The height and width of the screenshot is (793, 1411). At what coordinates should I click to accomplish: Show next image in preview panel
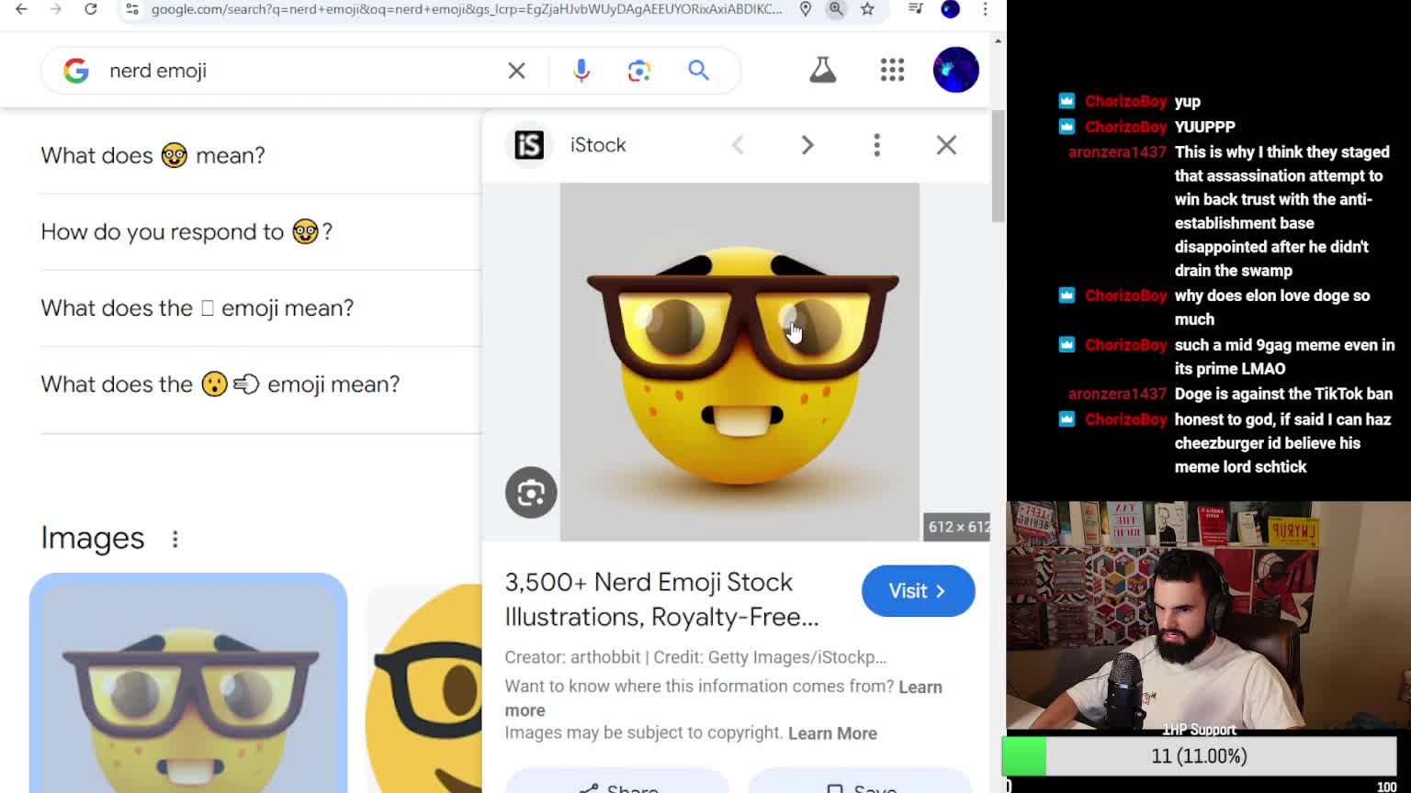click(807, 145)
